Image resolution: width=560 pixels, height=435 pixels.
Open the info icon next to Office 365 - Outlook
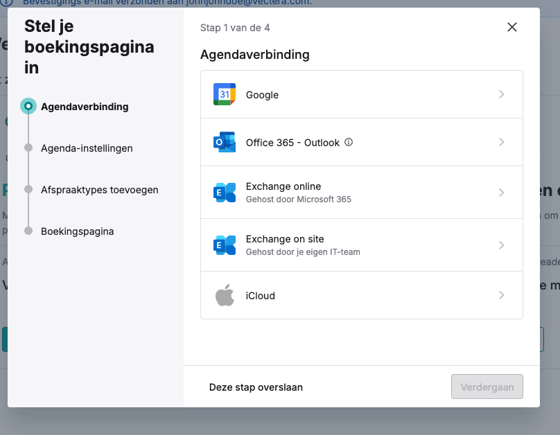pos(349,143)
